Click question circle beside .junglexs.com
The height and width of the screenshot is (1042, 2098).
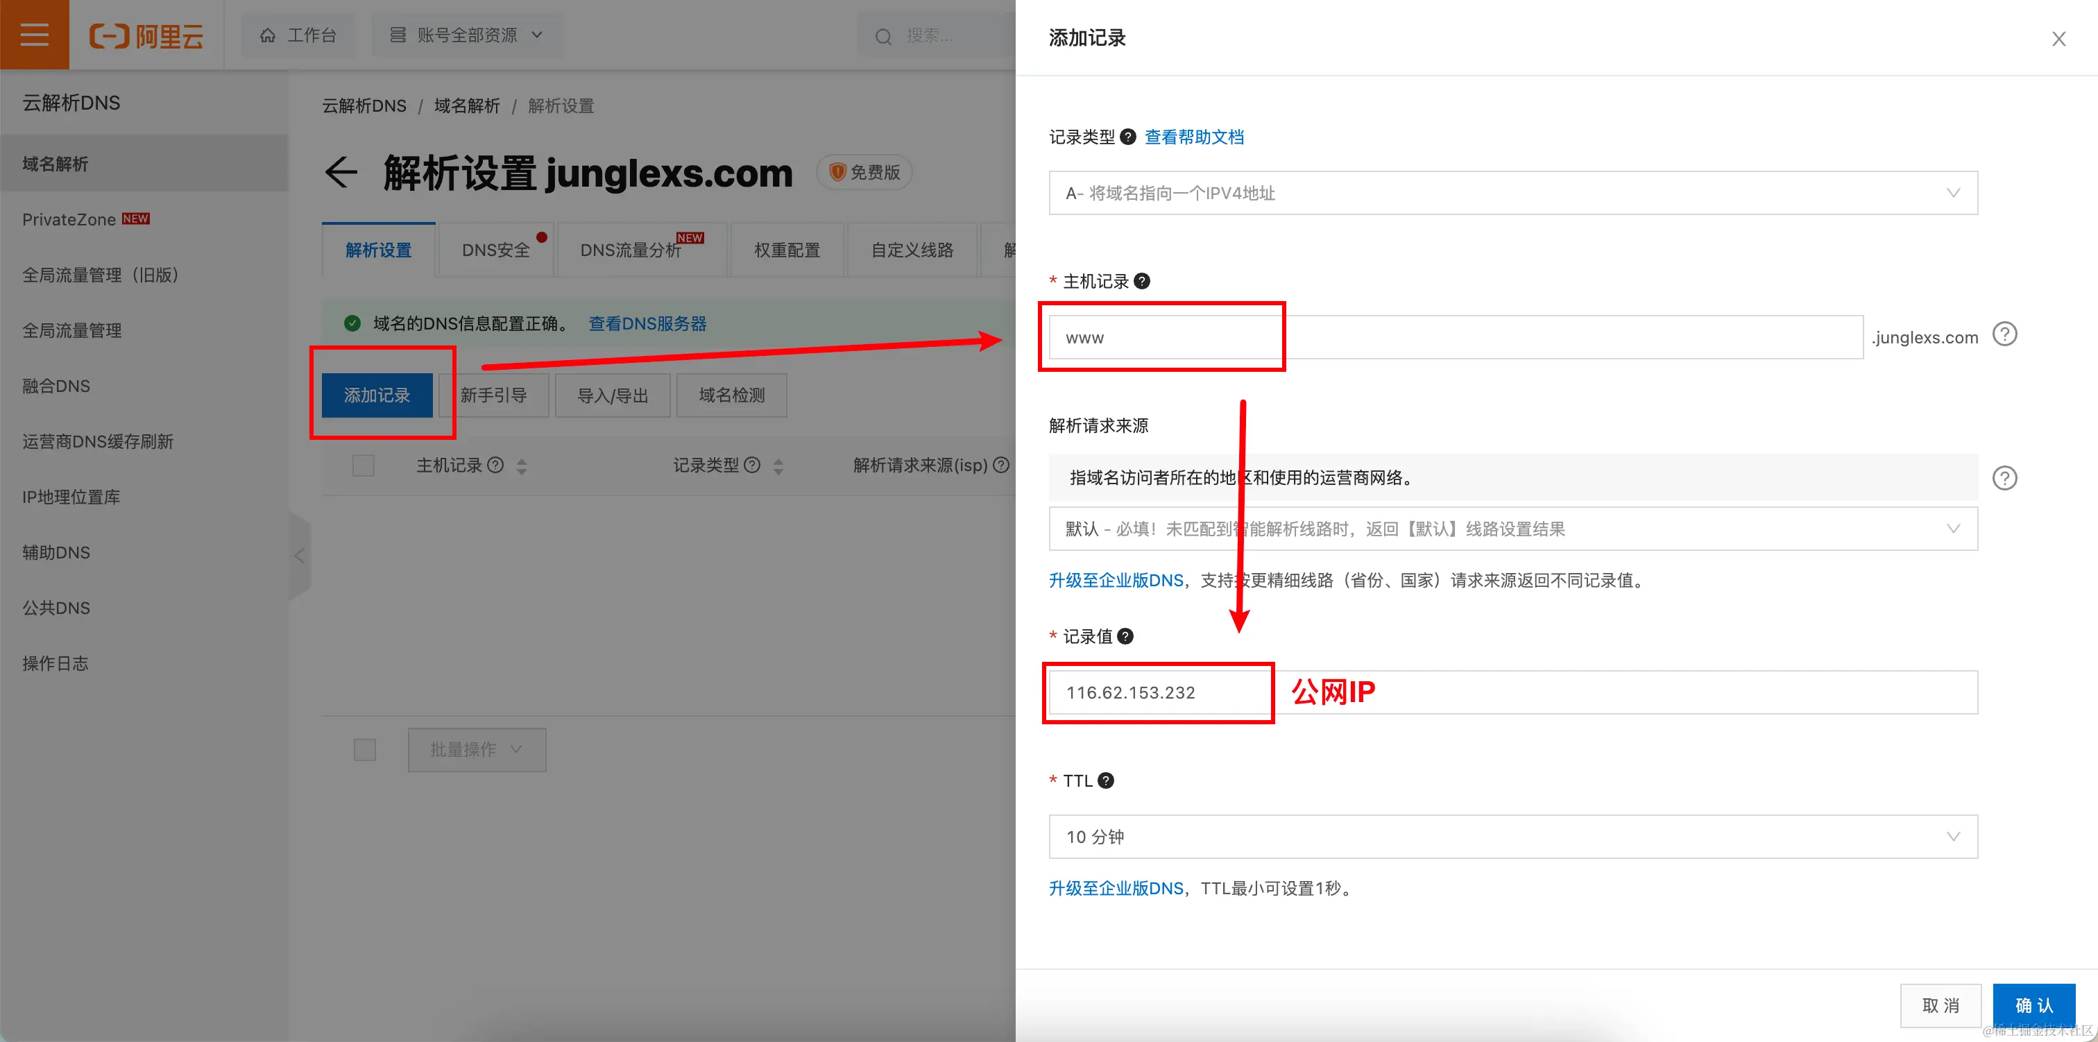2004,335
